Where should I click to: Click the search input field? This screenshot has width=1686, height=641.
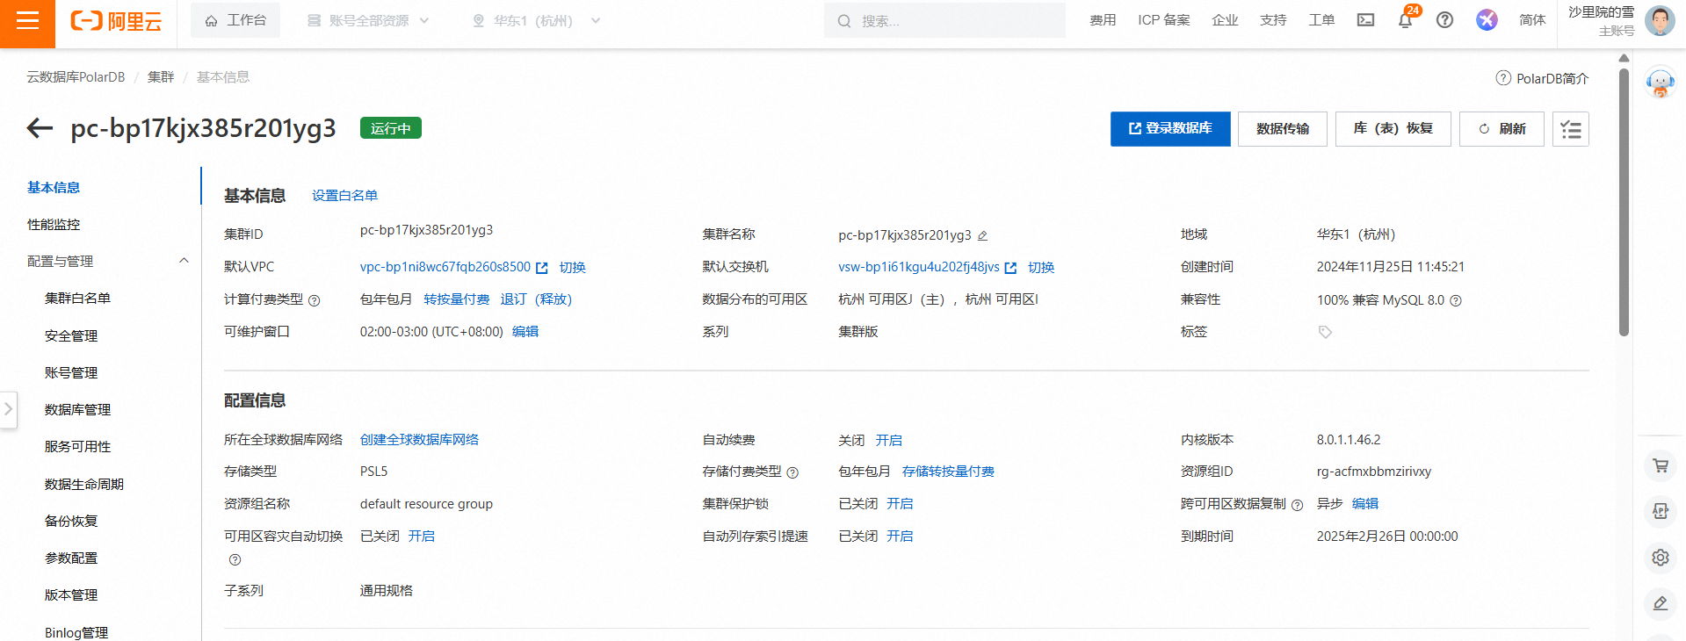tap(944, 20)
